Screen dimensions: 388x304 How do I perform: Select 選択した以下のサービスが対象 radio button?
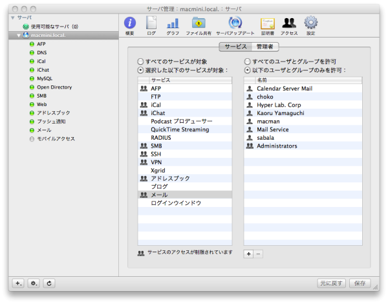[x=140, y=71]
